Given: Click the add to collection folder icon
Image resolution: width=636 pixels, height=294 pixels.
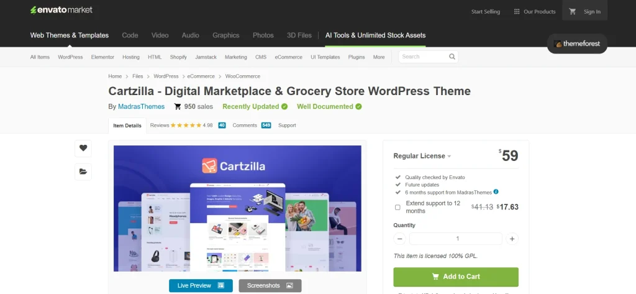Looking at the screenshot, I should pos(83,172).
